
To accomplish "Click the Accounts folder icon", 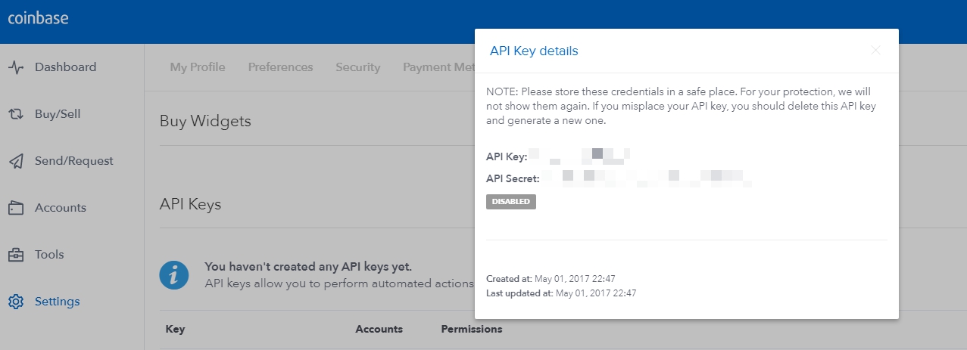I will pyautogui.click(x=16, y=208).
